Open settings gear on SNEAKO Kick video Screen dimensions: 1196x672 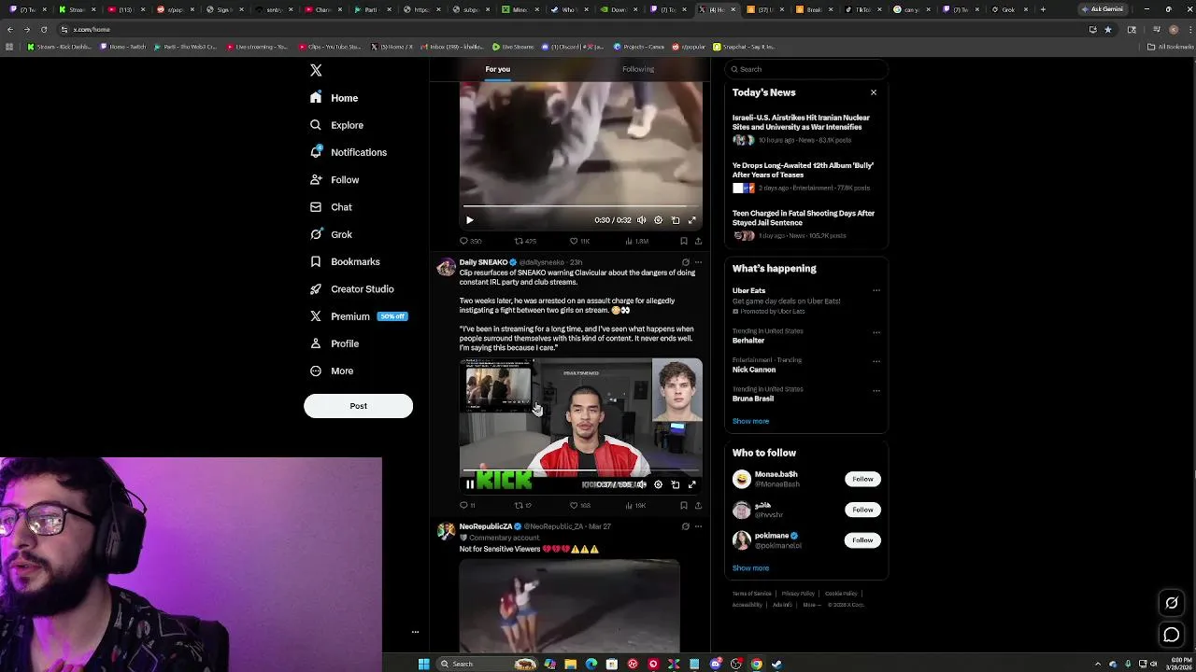coord(659,484)
